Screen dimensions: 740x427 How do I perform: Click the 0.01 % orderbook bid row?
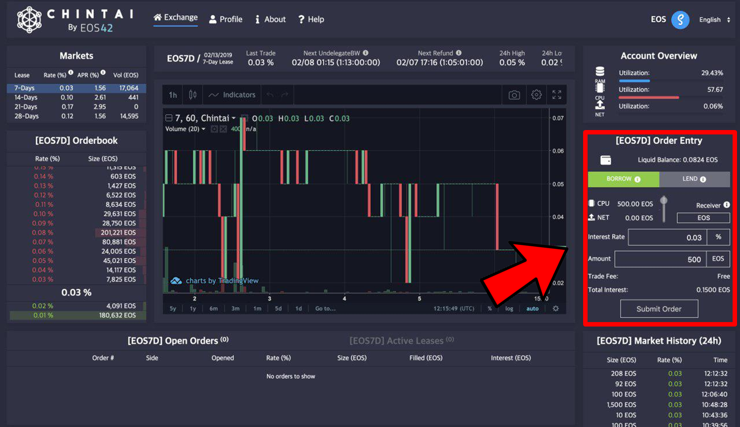click(x=76, y=315)
